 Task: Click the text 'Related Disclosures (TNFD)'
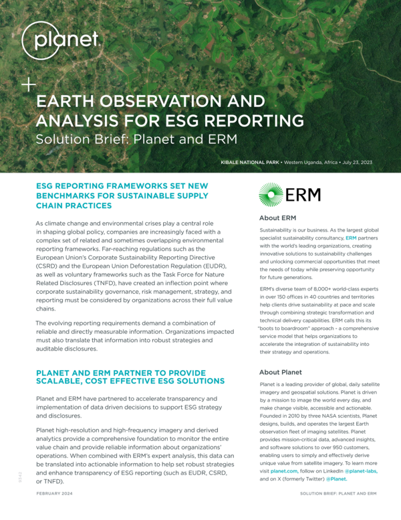[76, 283]
